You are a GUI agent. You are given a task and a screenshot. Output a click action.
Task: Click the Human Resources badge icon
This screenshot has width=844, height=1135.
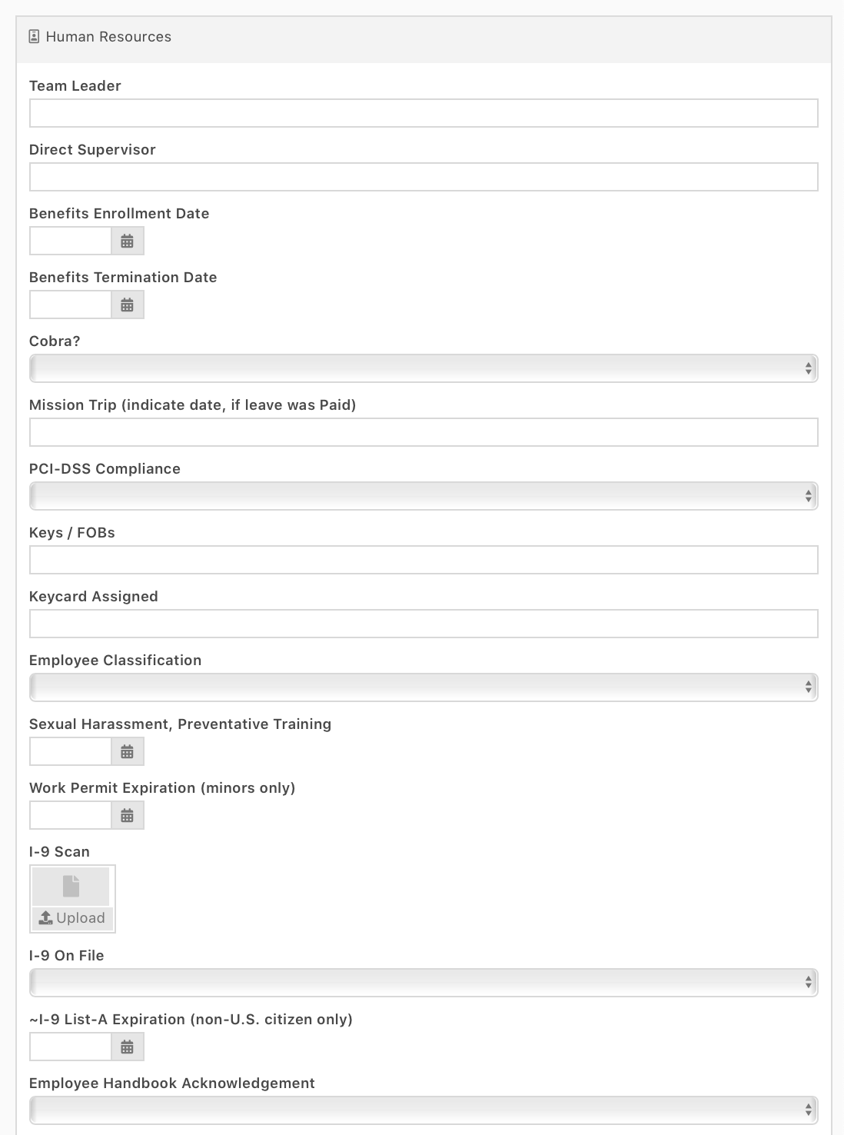(x=34, y=37)
